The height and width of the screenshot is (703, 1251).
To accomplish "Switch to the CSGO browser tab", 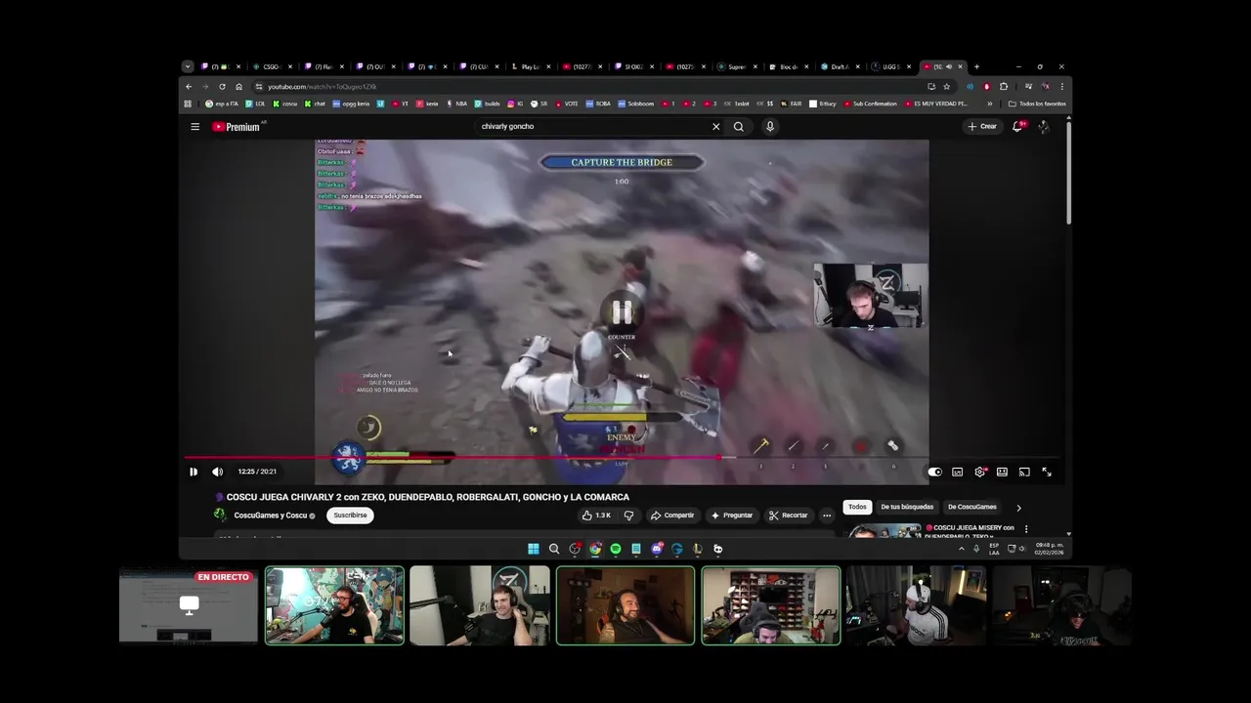I will 273,66.
